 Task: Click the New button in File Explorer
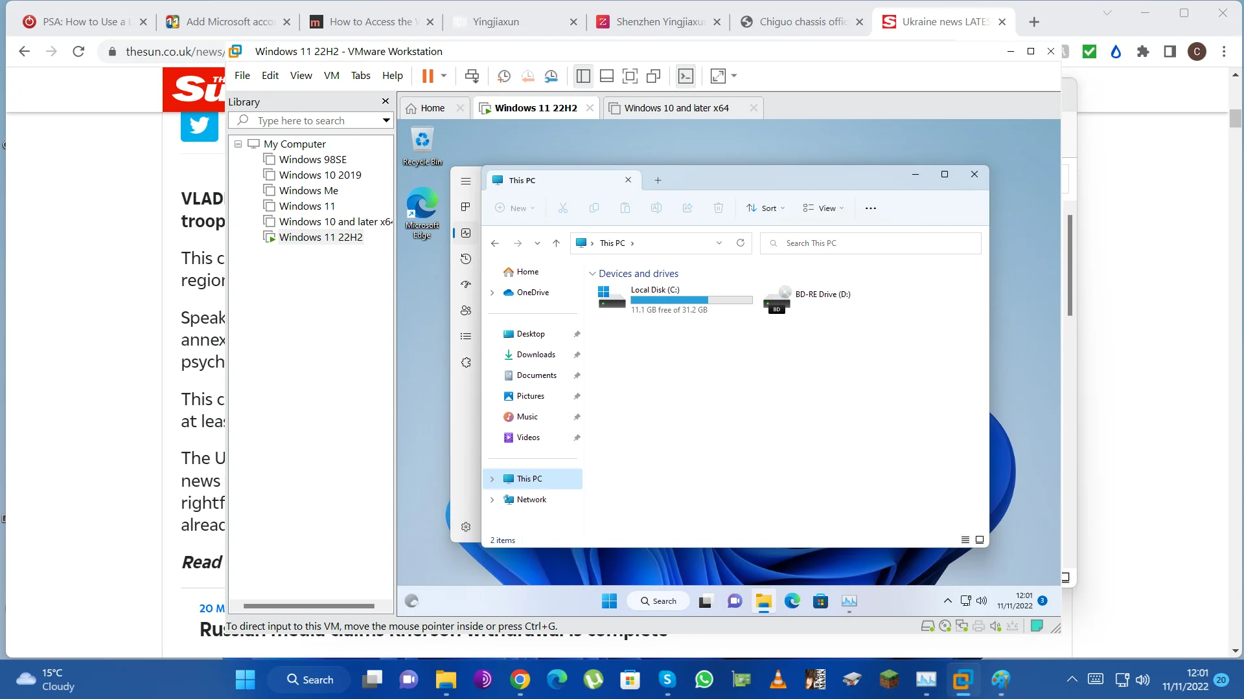pos(515,208)
